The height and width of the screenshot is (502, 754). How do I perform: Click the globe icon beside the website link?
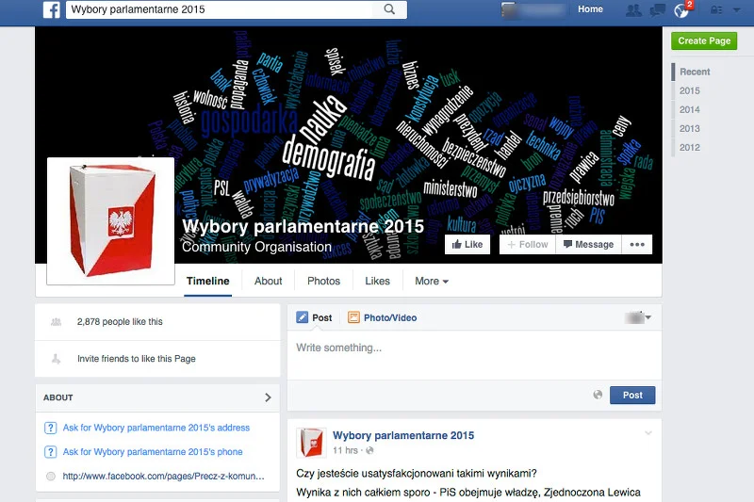pos(51,477)
